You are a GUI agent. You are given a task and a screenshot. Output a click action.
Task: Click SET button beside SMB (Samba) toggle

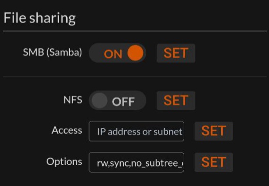(x=176, y=53)
